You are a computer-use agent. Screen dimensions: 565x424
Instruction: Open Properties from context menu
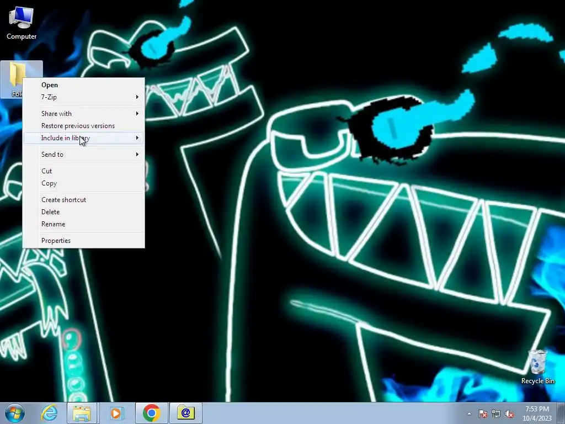click(84, 241)
